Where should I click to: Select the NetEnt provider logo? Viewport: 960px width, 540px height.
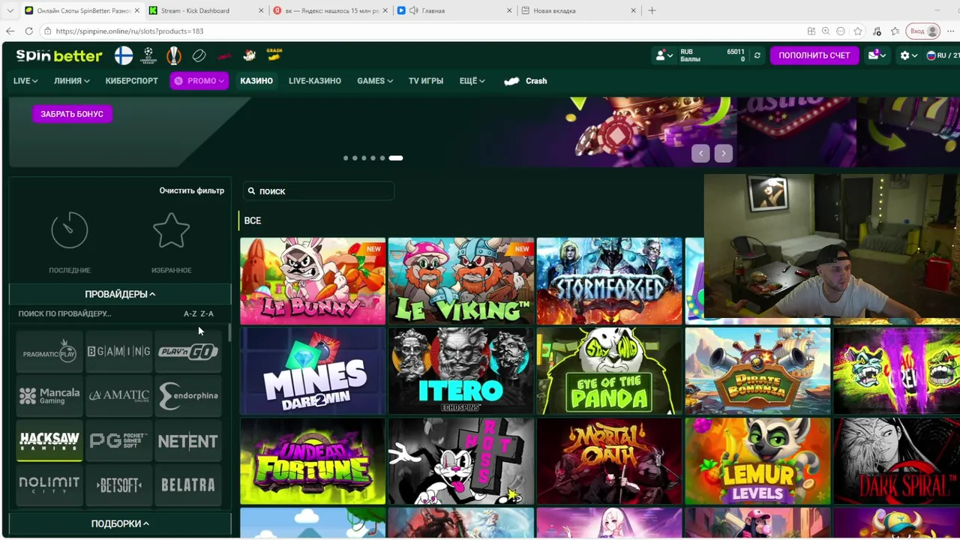pyautogui.click(x=188, y=441)
